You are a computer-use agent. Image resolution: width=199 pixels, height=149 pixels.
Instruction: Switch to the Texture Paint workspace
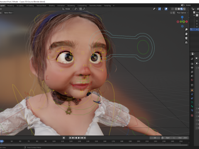41,6
